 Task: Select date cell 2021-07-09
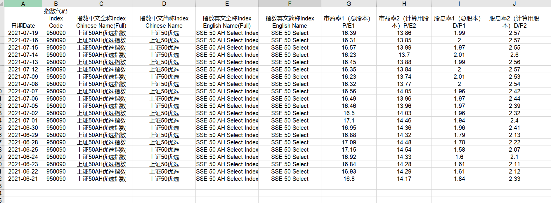click(23, 77)
